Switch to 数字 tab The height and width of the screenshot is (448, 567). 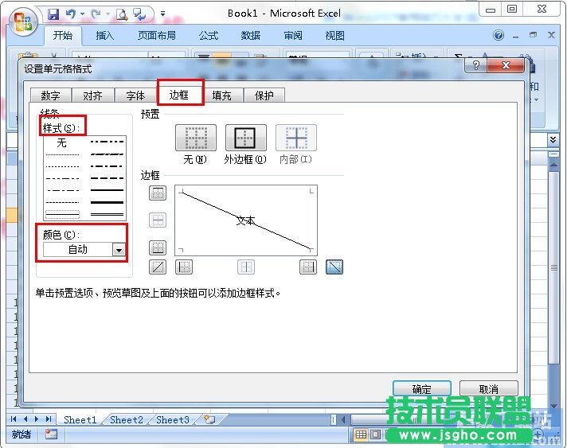tap(51, 95)
